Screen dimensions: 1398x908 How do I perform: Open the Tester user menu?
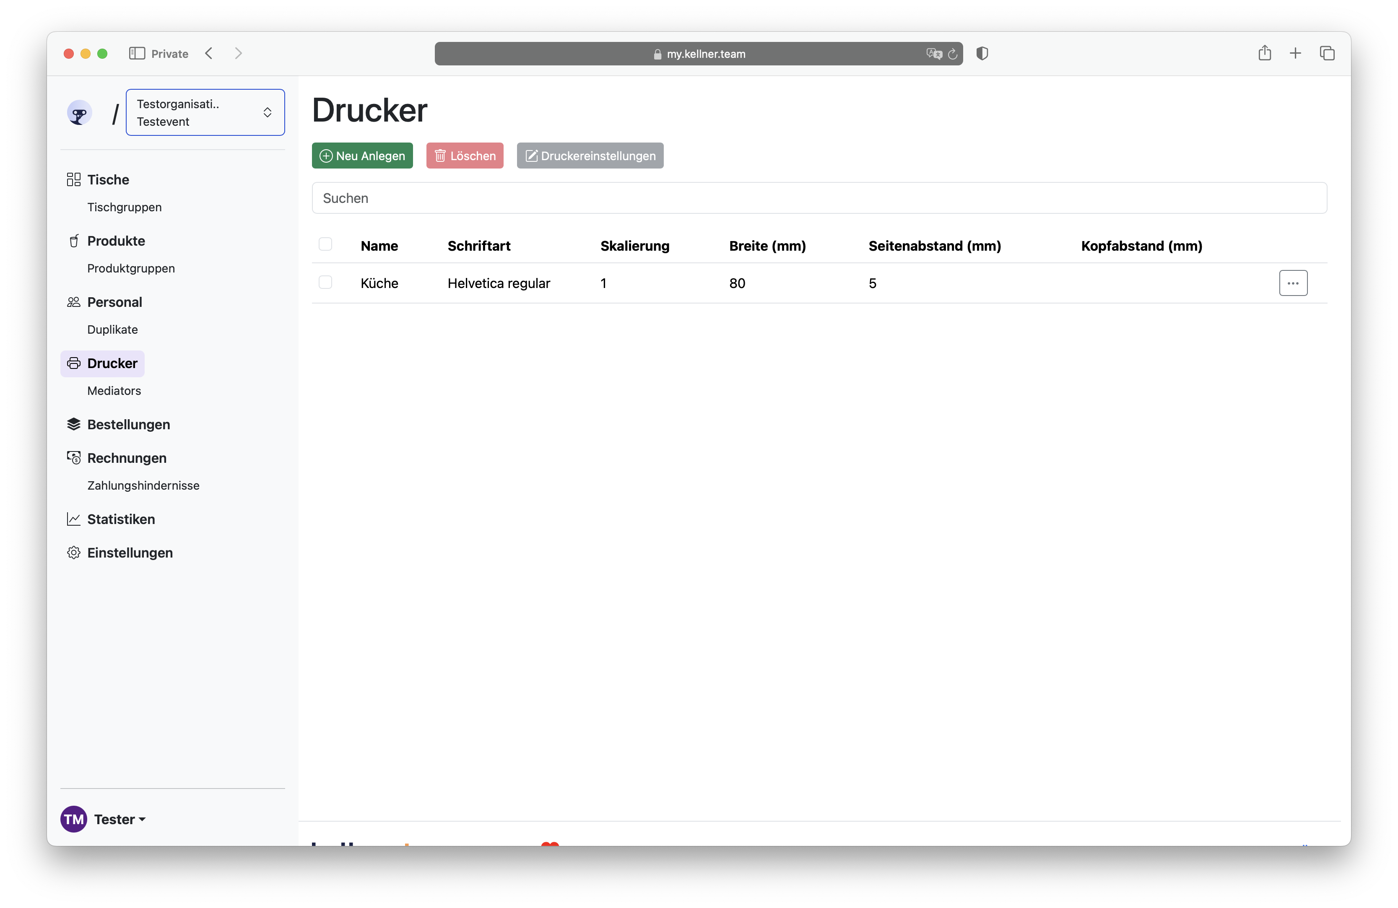tap(120, 819)
